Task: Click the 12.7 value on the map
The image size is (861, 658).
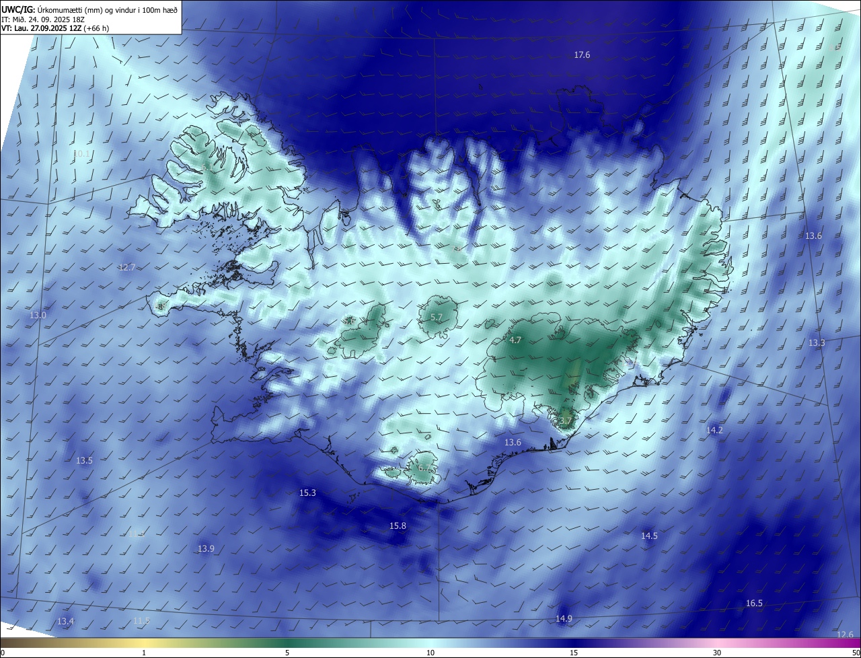Action: click(x=127, y=267)
